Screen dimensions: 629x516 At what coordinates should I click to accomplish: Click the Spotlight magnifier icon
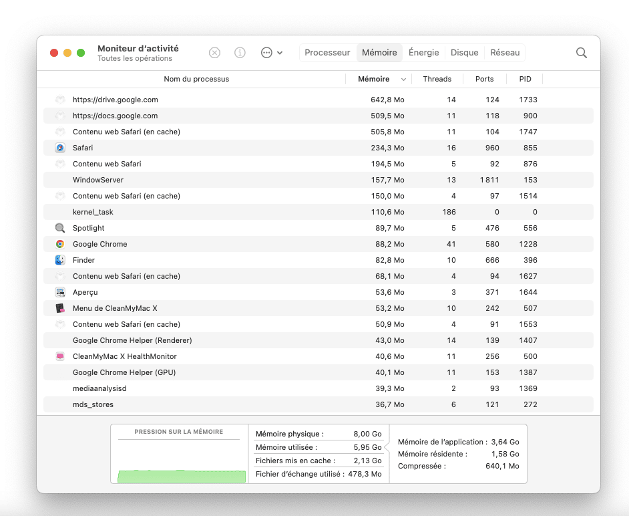tap(60, 228)
